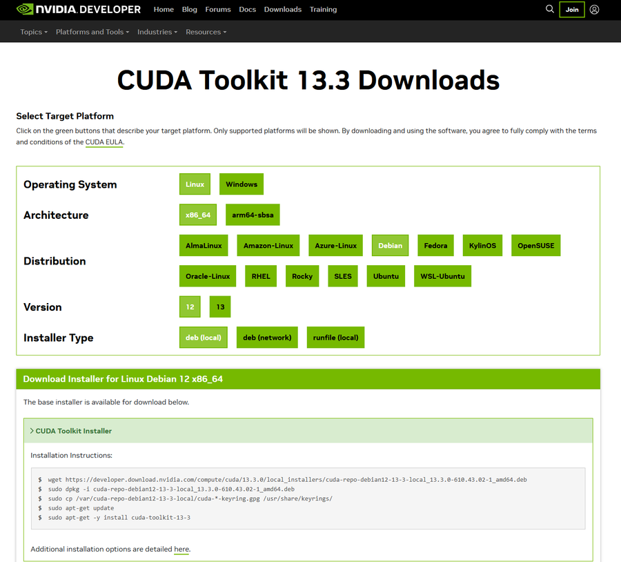Viewport: 621px width, 562px height.
Task: Click the CUDA Toolkit 13.3 Downloads heading
Action: point(308,79)
